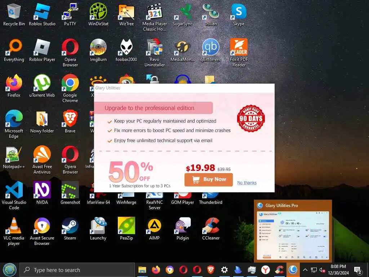
Task: Select the Pidgin desktop icon
Action: point(183,229)
